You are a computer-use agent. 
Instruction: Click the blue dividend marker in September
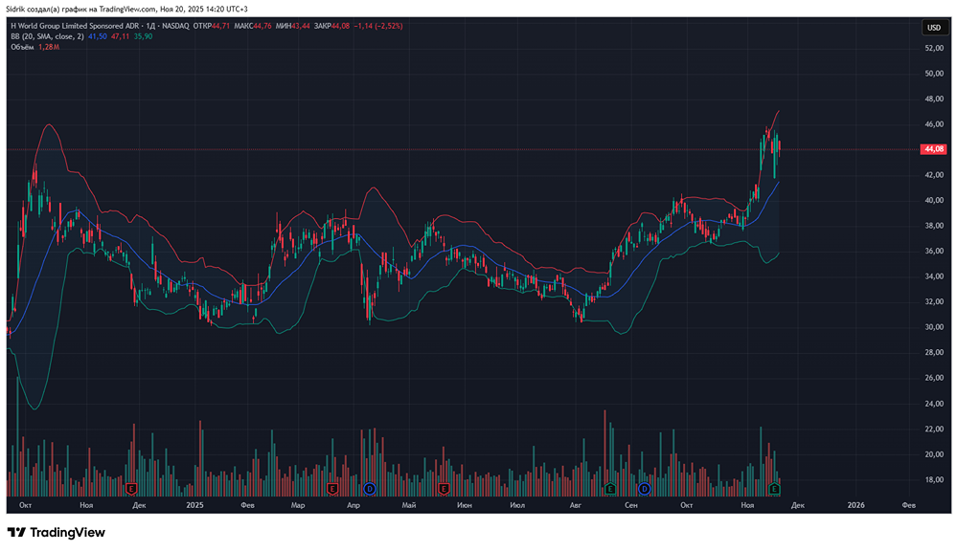645,488
